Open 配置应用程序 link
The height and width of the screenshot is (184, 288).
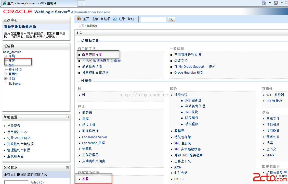(x=92, y=54)
